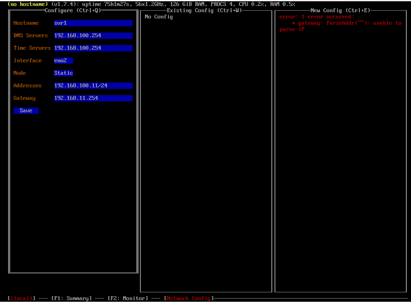This screenshot has height=302, width=411.
Task: Select the Network Config tab
Action: point(189,298)
